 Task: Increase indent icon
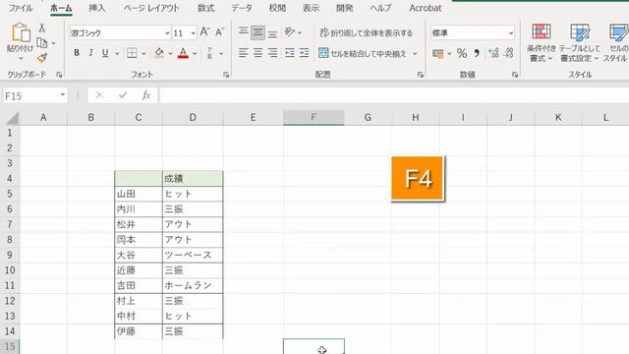point(304,52)
